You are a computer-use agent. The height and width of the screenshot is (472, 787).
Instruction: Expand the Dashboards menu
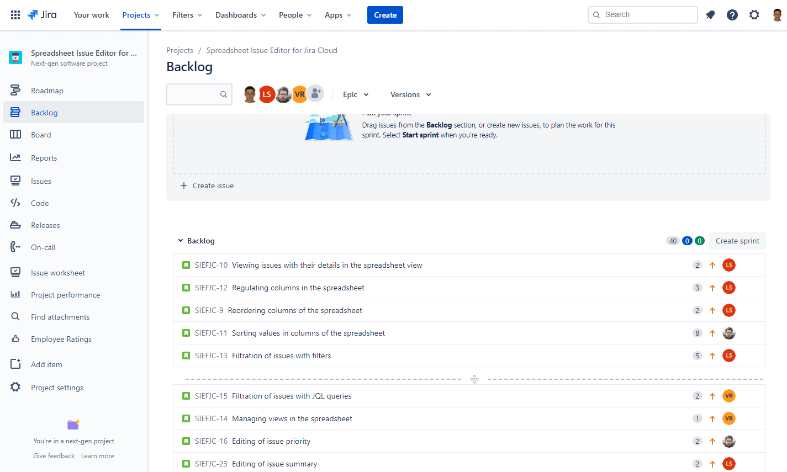coord(241,15)
